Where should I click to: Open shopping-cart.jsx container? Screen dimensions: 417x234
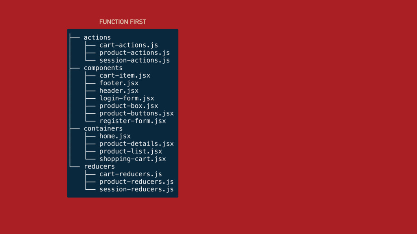132,159
